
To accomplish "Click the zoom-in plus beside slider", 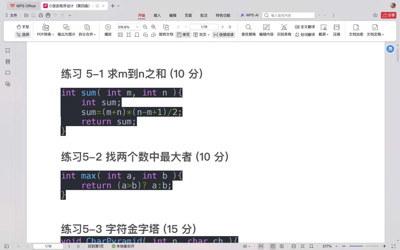I will point(384,246).
